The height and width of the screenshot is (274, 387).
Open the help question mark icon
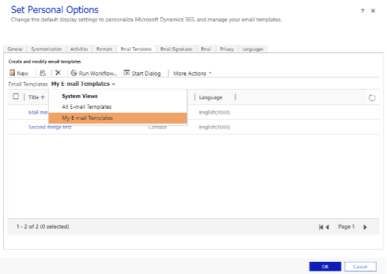[x=364, y=10]
